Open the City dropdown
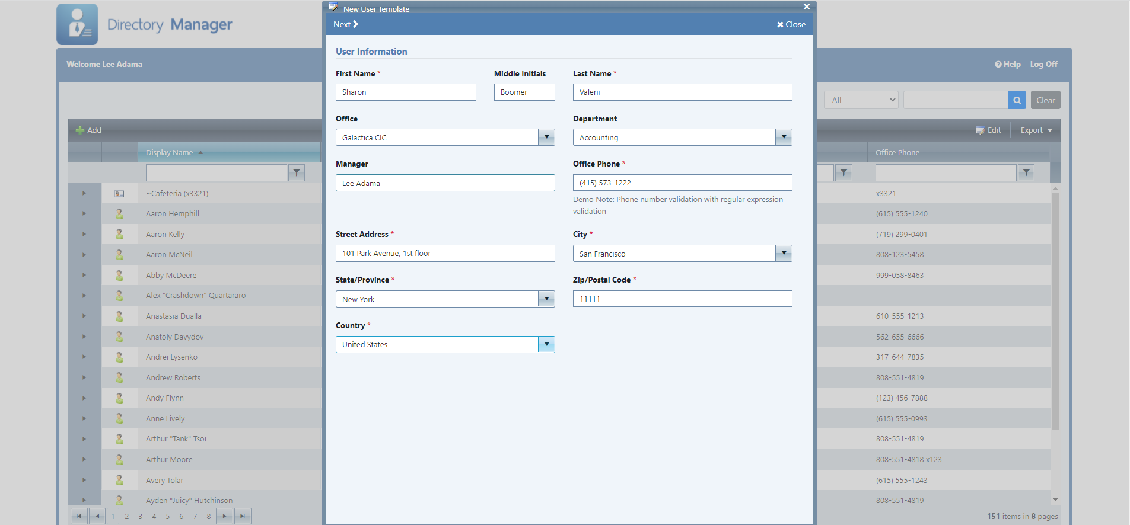 (x=784, y=254)
